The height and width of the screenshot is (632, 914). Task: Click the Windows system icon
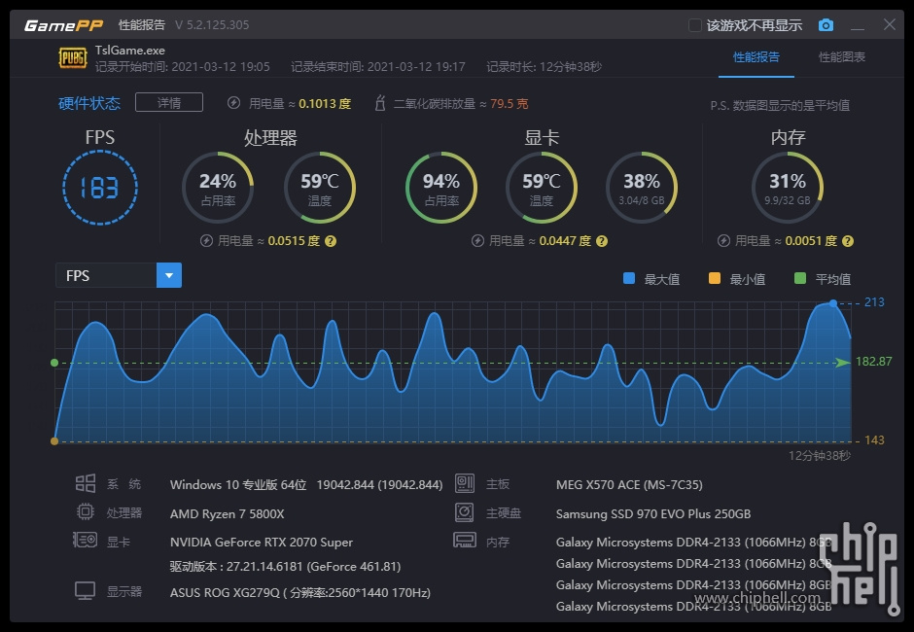click(86, 483)
